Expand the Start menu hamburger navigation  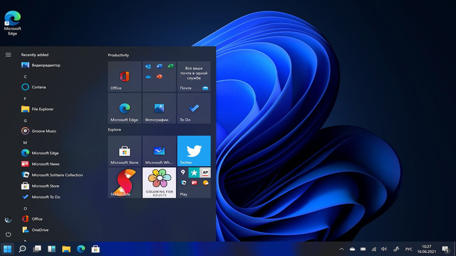coord(8,55)
